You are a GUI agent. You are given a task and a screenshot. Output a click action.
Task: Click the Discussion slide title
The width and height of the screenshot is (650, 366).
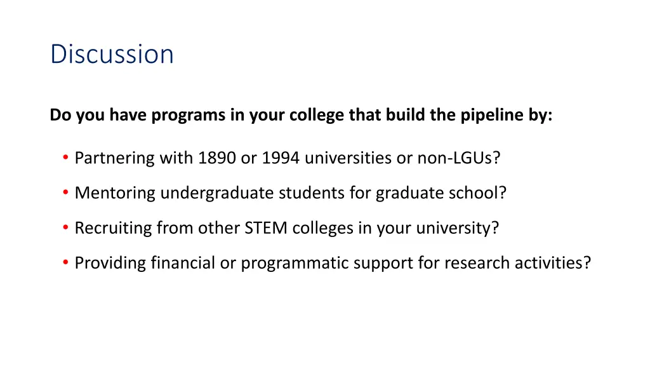pyautogui.click(x=112, y=54)
